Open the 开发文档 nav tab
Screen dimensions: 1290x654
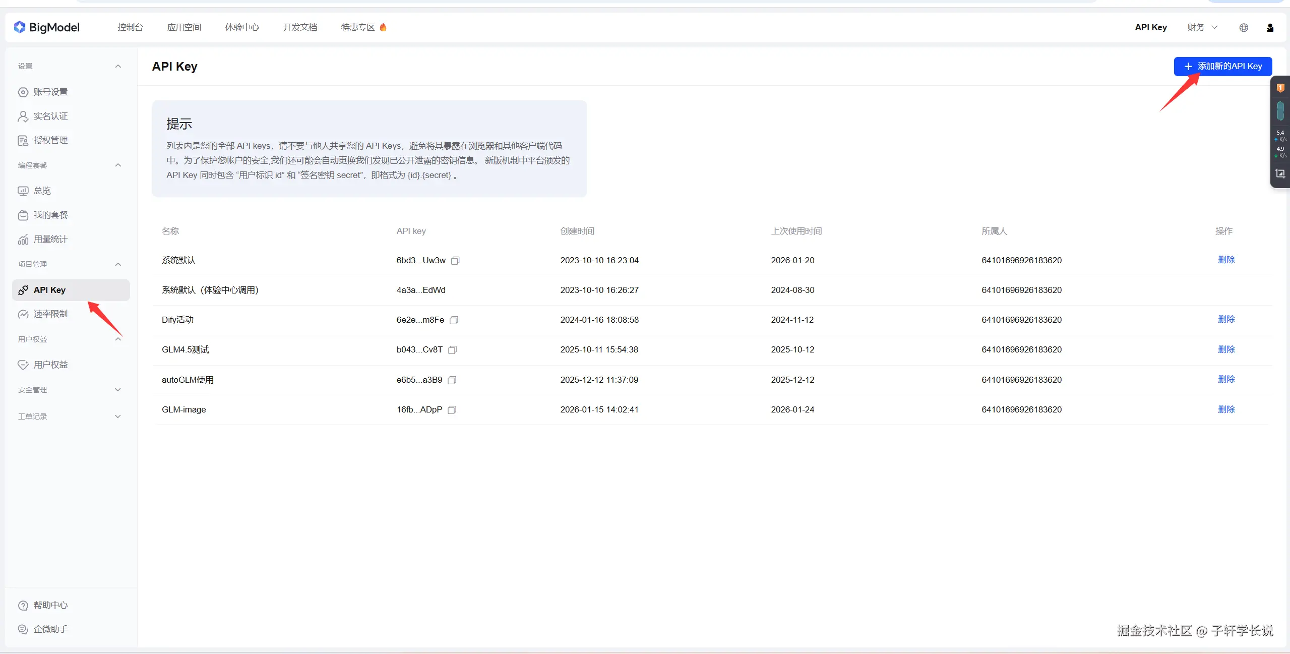[299, 27]
